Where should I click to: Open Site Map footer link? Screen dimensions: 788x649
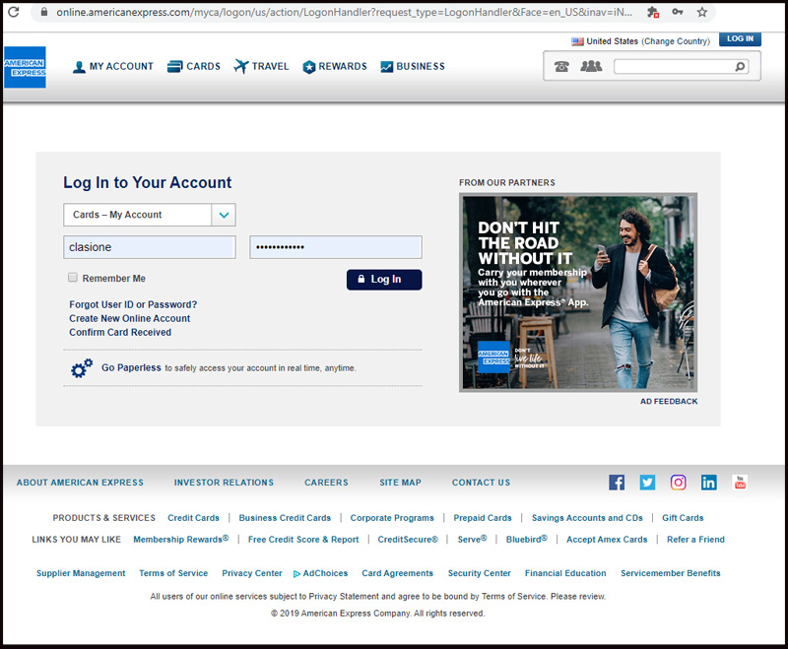(400, 483)
